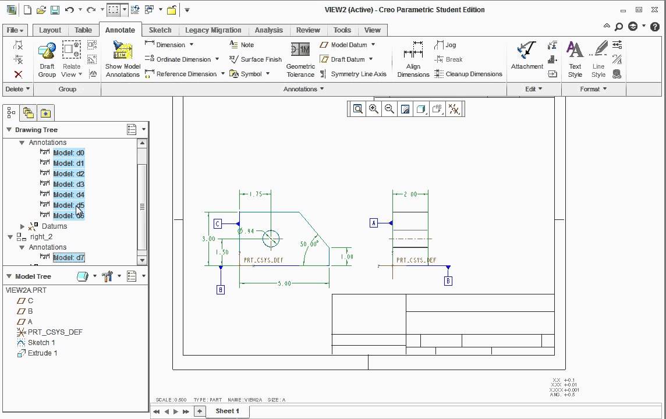Click the Break tool
The image size is (666, 419).
(x=448, y=59)
